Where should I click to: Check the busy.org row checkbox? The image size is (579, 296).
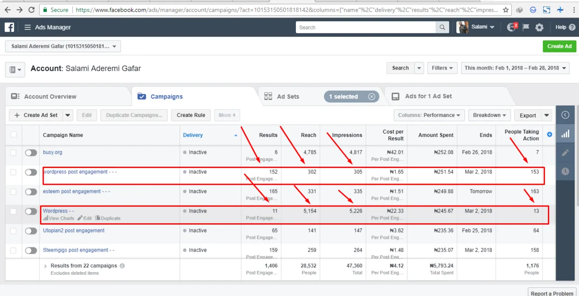(14, 153)
